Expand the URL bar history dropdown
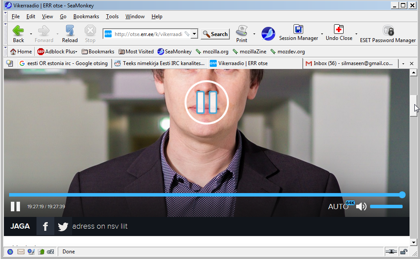This screenshot has width=420, height=259. pyautogui.click(x=195, y=34)
